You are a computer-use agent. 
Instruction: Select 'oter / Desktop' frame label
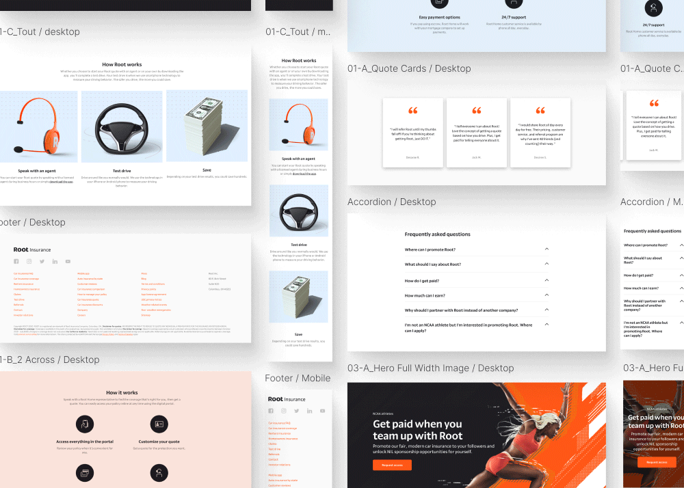click(33, 222)
